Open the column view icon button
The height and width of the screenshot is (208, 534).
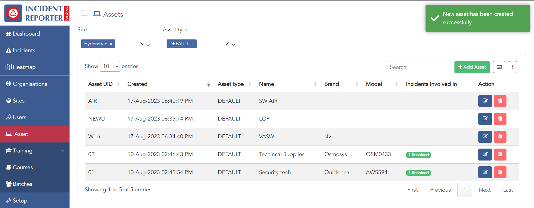pos(499,67)
